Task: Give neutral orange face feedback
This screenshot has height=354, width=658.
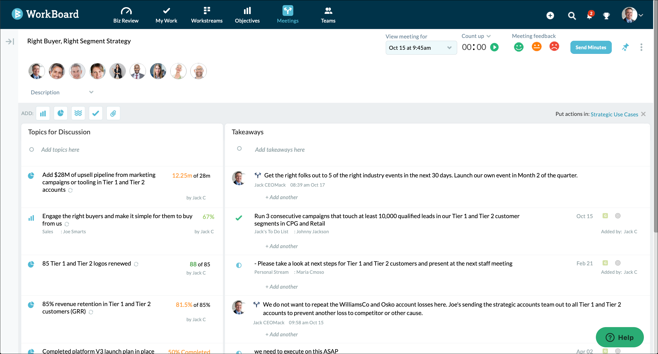Action: [537, 47]
